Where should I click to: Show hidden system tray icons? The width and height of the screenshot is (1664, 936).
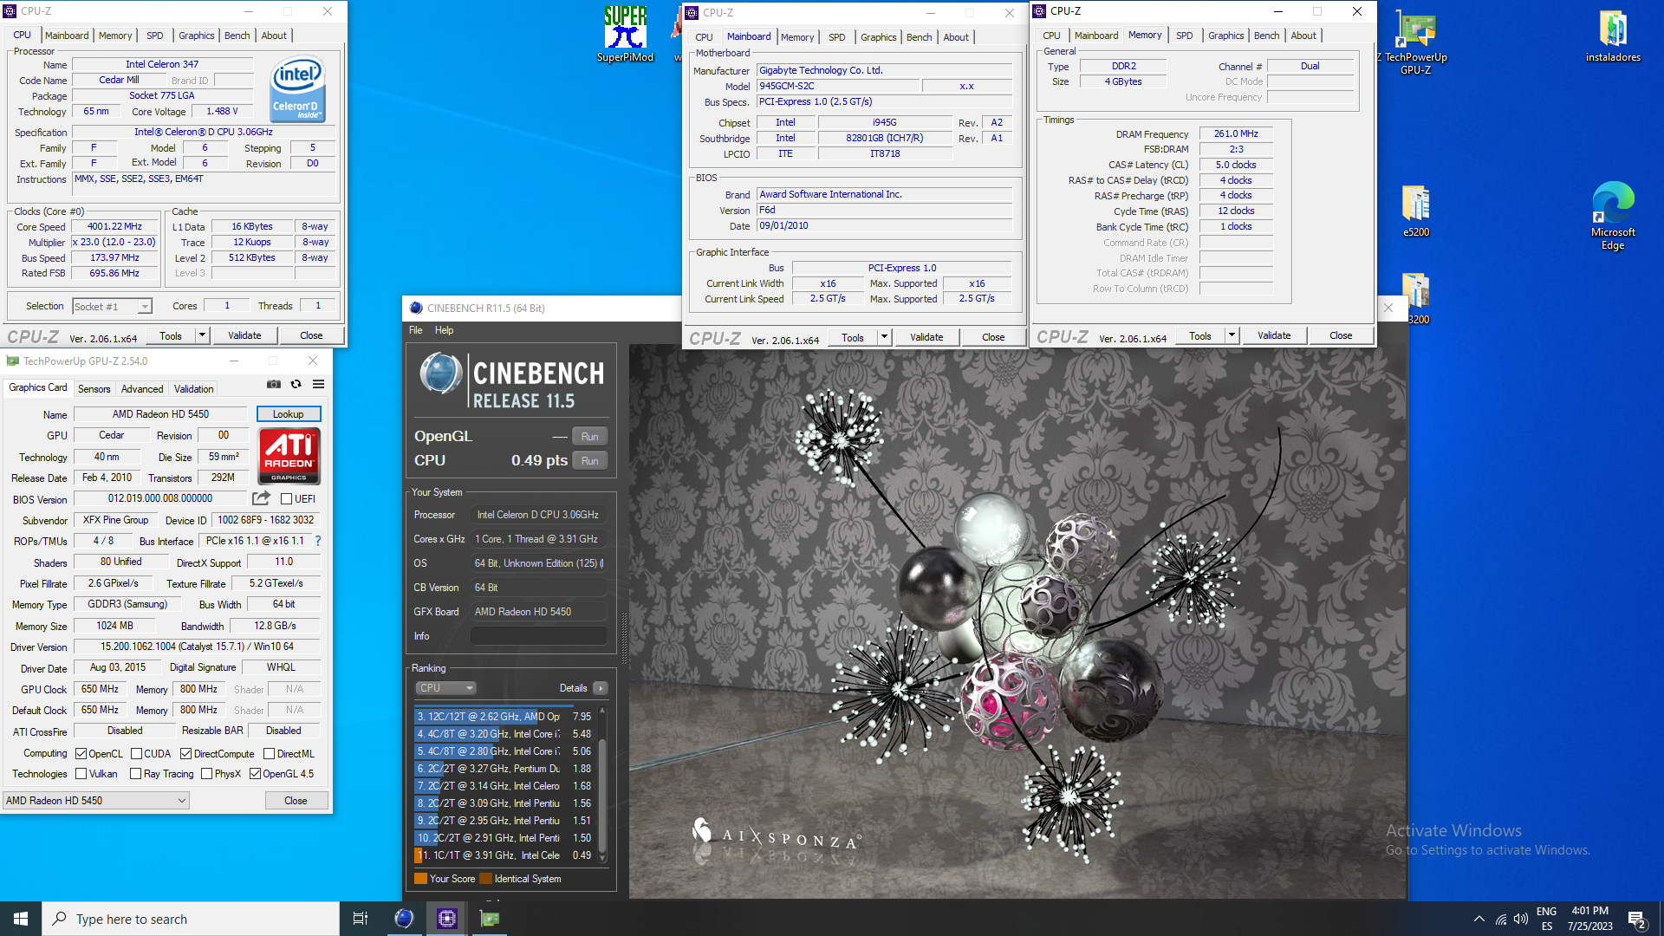pos(1479,920)
